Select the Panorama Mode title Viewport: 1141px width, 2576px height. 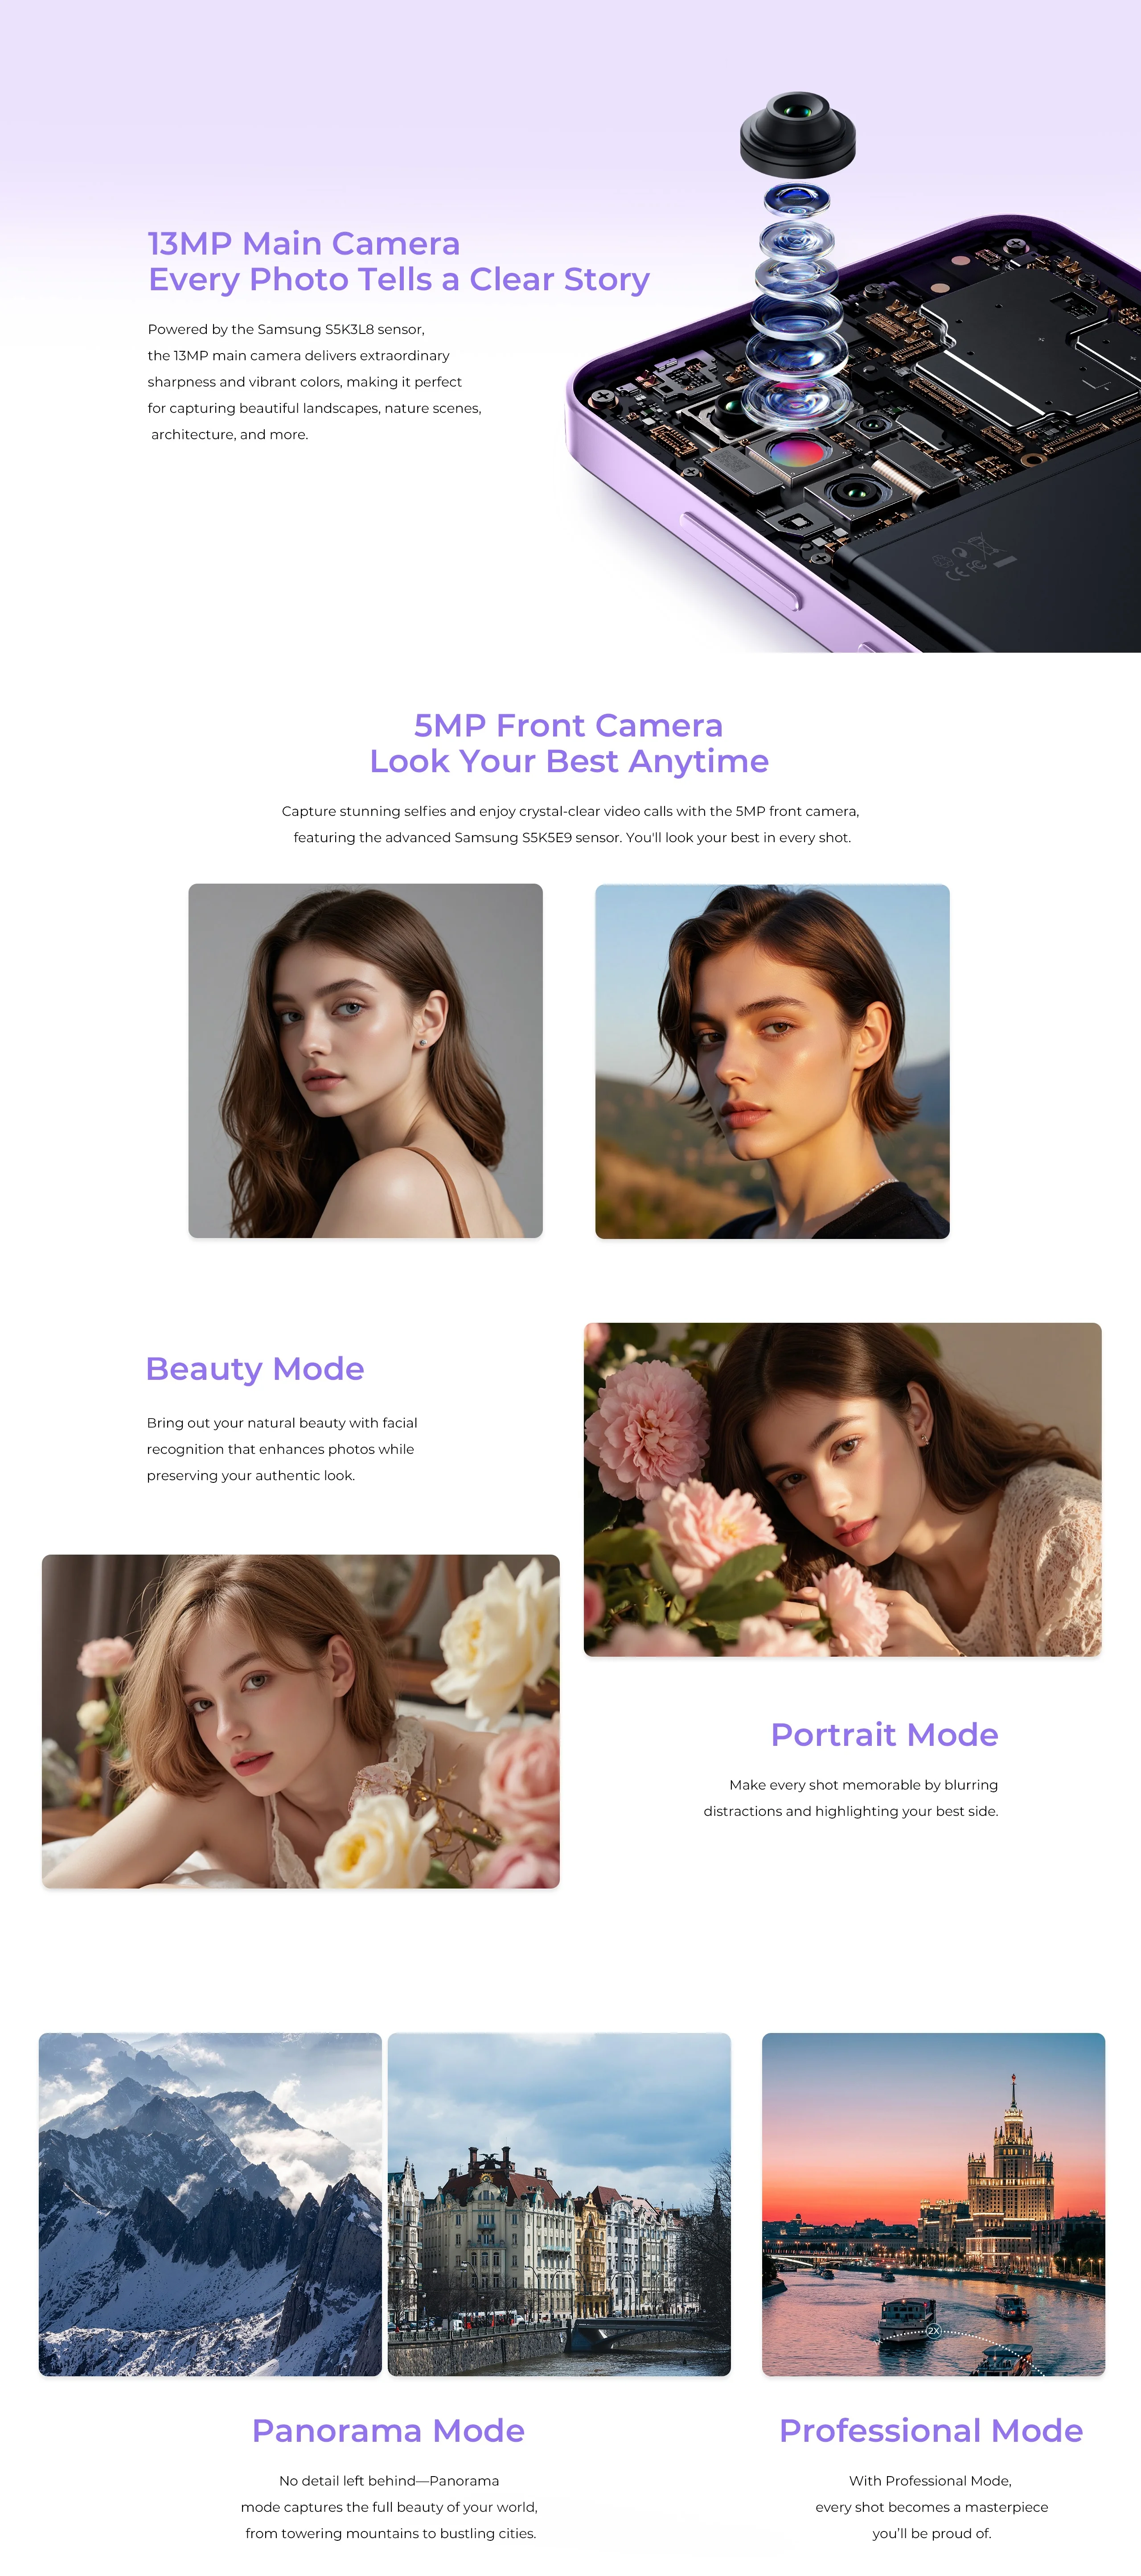pos(388,2430)
